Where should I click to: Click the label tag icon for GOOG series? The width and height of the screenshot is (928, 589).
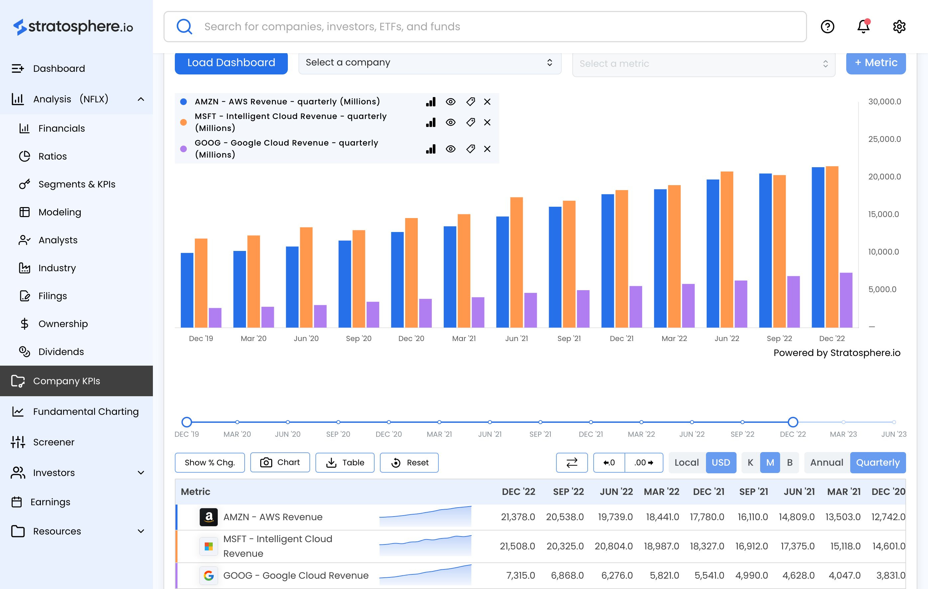click(470, 149)
